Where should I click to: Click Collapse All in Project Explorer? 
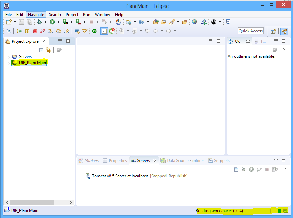click(x=41, y=50)
